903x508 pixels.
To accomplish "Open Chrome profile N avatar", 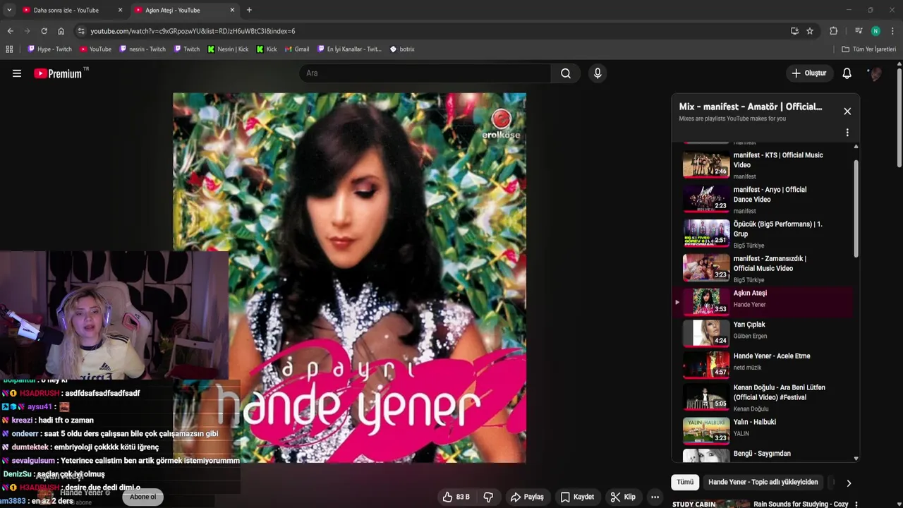I will [x=875, y=31].
